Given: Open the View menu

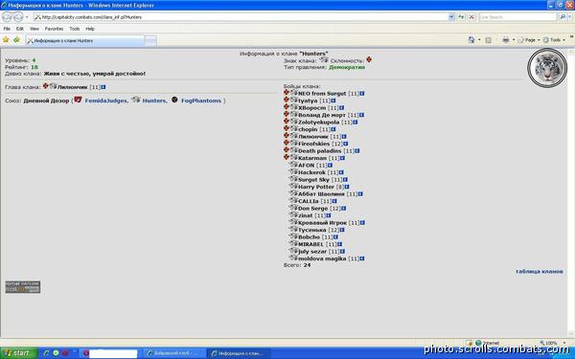Looking at the screenshot, I should click(34, 29).
